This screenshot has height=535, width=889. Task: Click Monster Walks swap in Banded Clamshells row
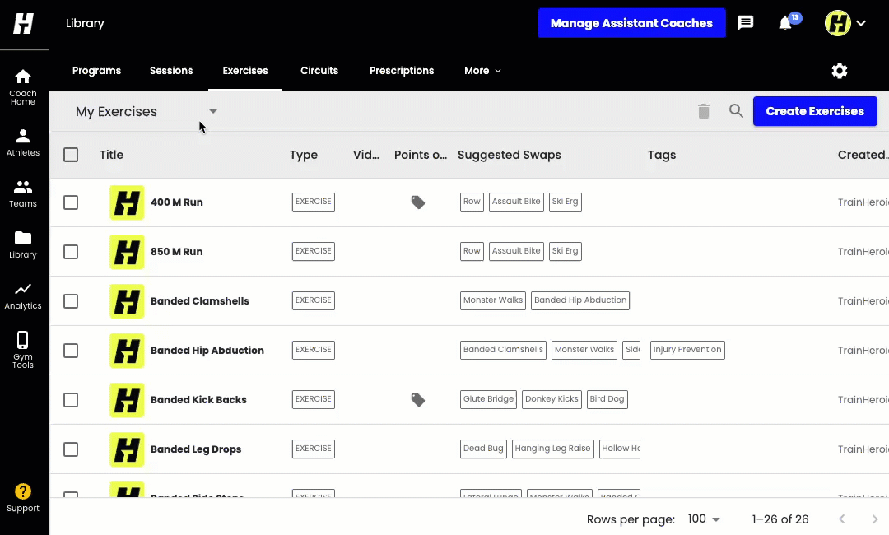tap(493, 300)
